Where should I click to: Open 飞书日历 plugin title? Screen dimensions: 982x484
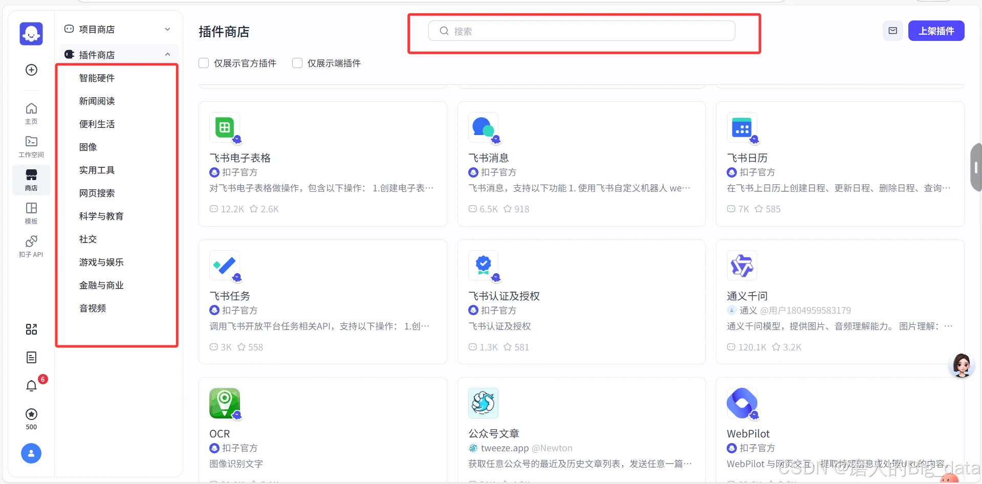pyautogui.click(x=747, y=158)
